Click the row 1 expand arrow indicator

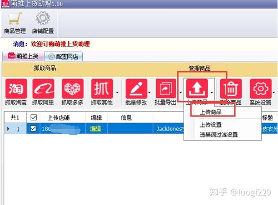(8, 129)
